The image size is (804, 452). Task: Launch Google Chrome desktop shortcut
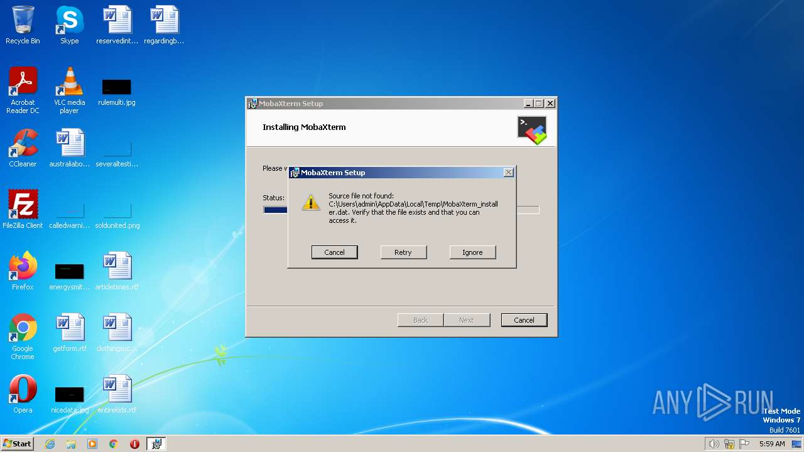point(23,336)
